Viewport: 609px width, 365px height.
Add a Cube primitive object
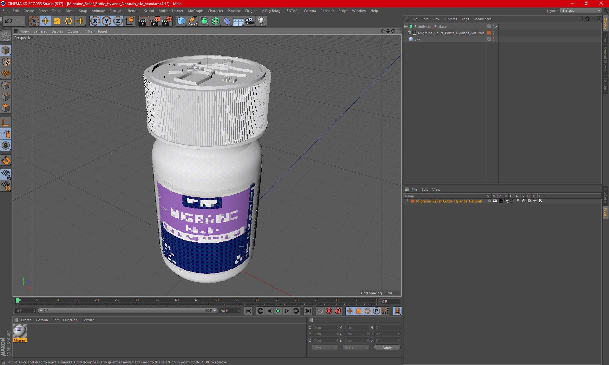pyautogui.click(x=181, y=21)
